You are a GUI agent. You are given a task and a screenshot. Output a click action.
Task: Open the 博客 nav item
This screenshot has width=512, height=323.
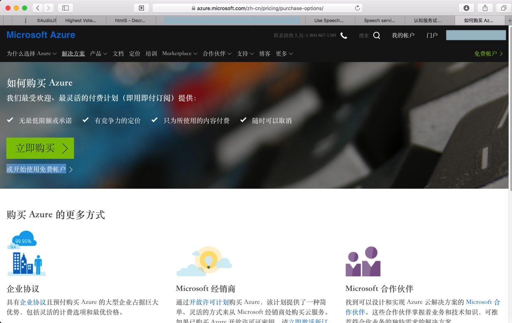coord(265,54)
